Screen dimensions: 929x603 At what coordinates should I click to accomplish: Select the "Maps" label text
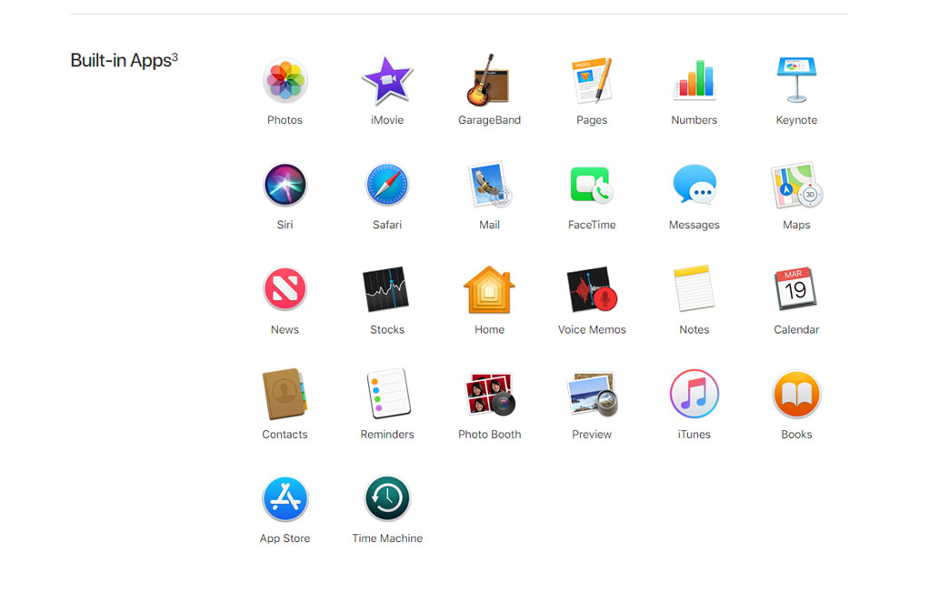tap(796, 226)
